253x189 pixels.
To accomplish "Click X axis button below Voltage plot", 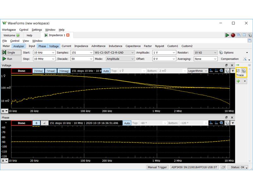I will tap(3, 111).
